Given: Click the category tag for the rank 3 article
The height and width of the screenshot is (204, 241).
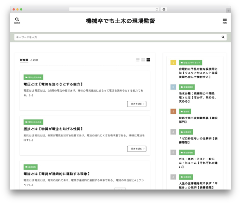Looking at the screenshot, I should point(185,111).
